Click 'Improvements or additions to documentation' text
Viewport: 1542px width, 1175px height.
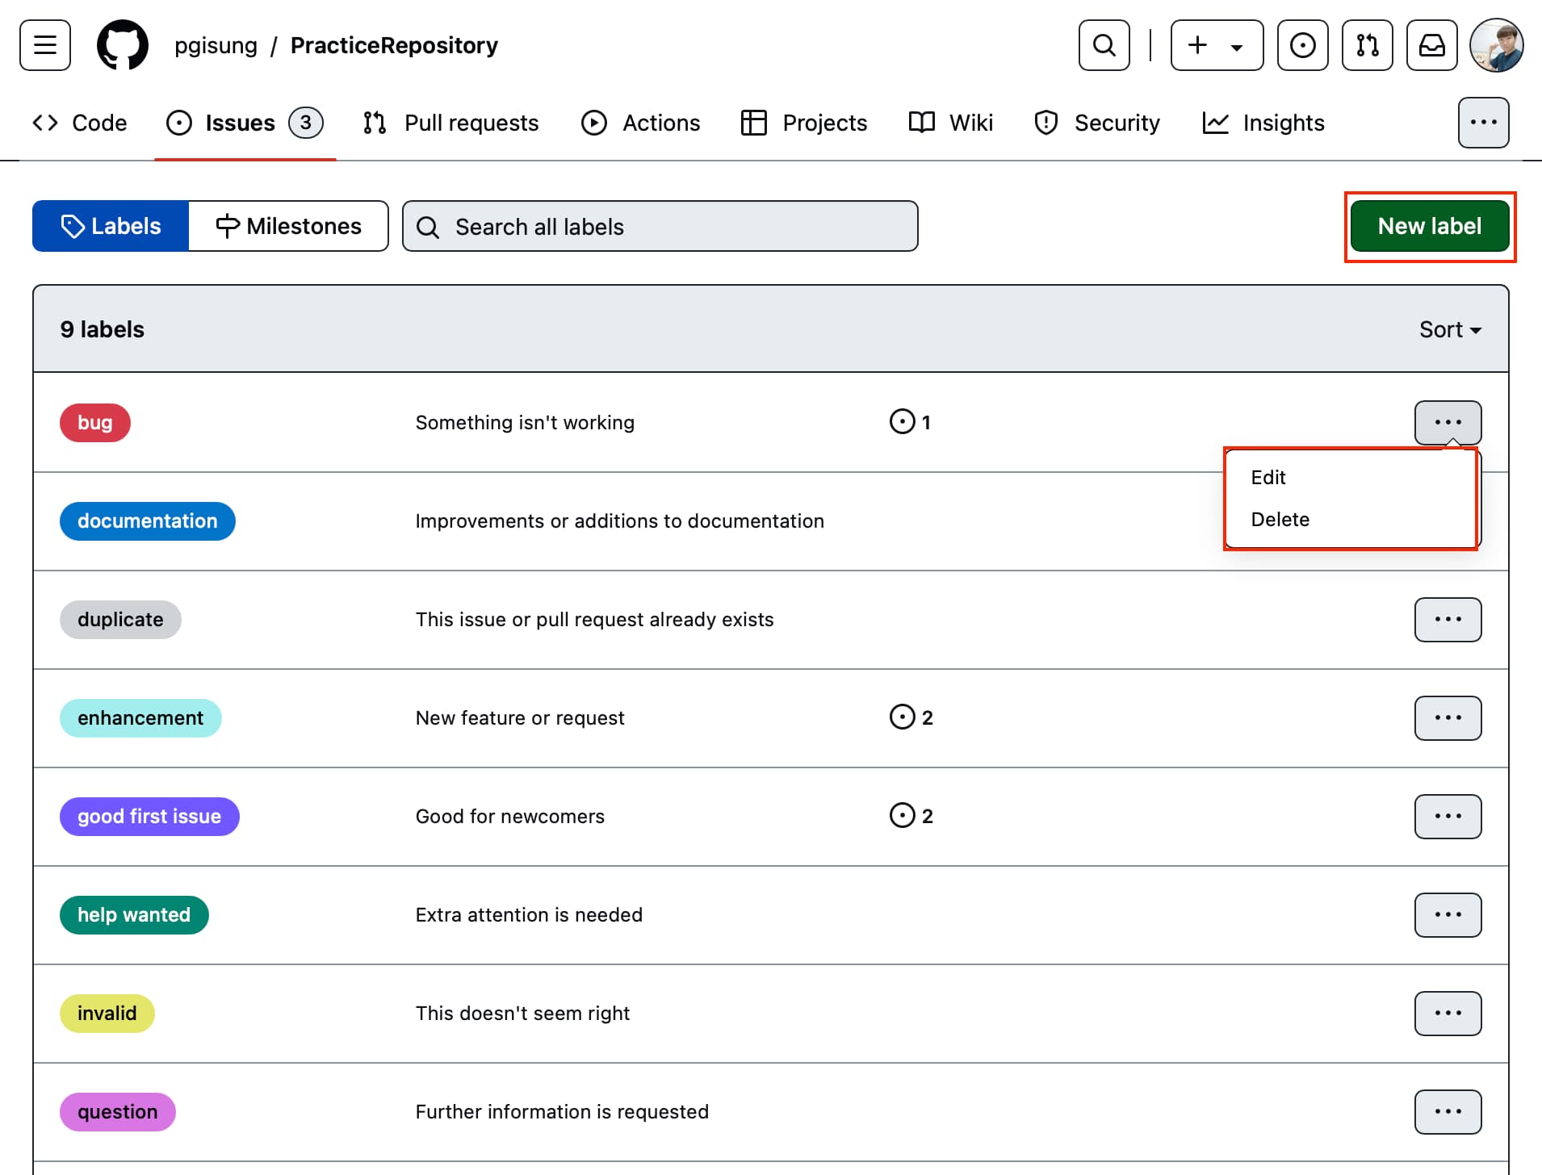(x=619, y=521)
